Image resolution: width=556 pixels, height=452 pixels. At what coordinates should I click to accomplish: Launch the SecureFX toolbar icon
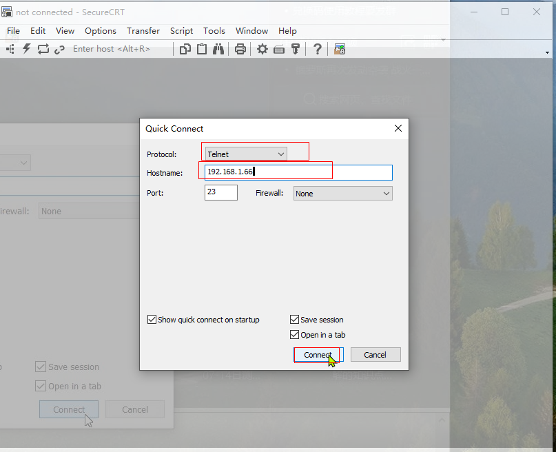(340, 49)
